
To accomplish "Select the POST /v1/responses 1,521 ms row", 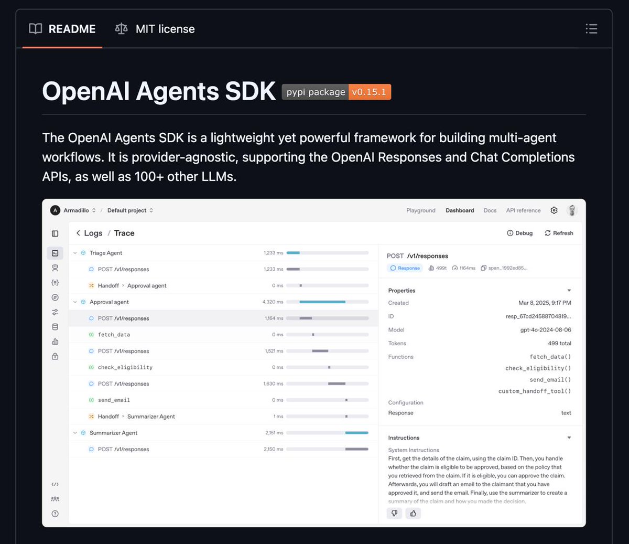I will (223, 351).
